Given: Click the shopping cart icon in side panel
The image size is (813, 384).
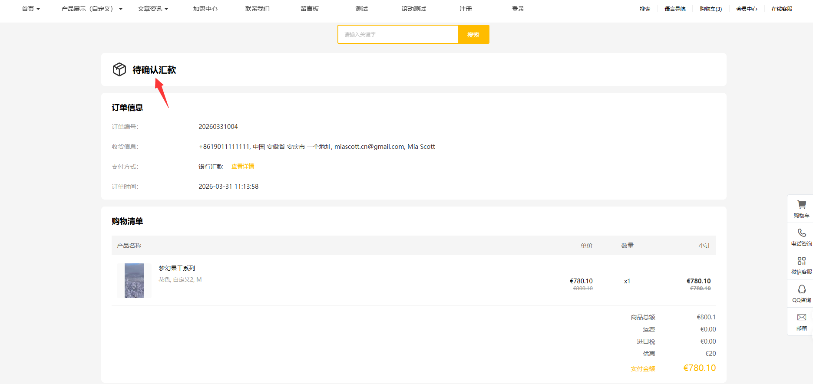Looking at the screenshot, I should pos(801,204).
